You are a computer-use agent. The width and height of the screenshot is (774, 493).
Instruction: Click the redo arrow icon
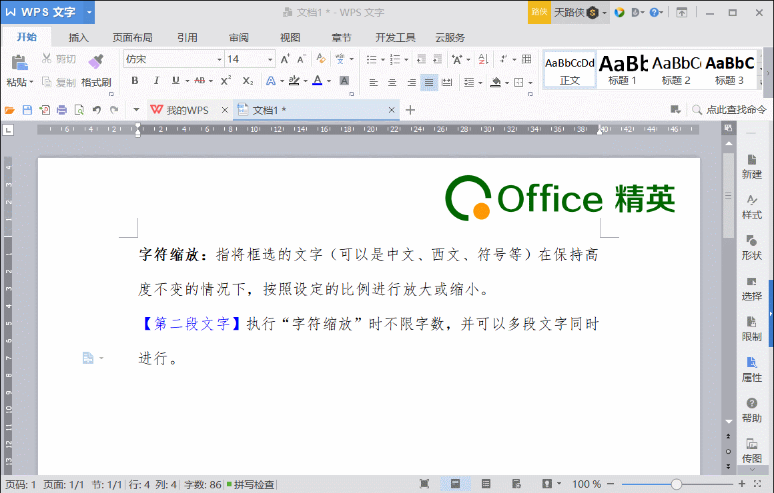(115, 110)
